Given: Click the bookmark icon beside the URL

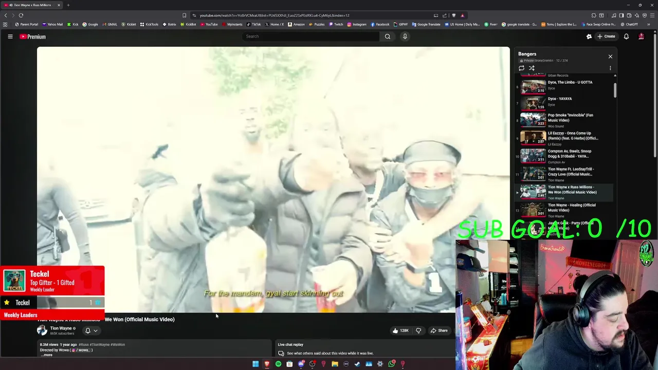Looking at the screenshot, I should click(x=184, y=15).
